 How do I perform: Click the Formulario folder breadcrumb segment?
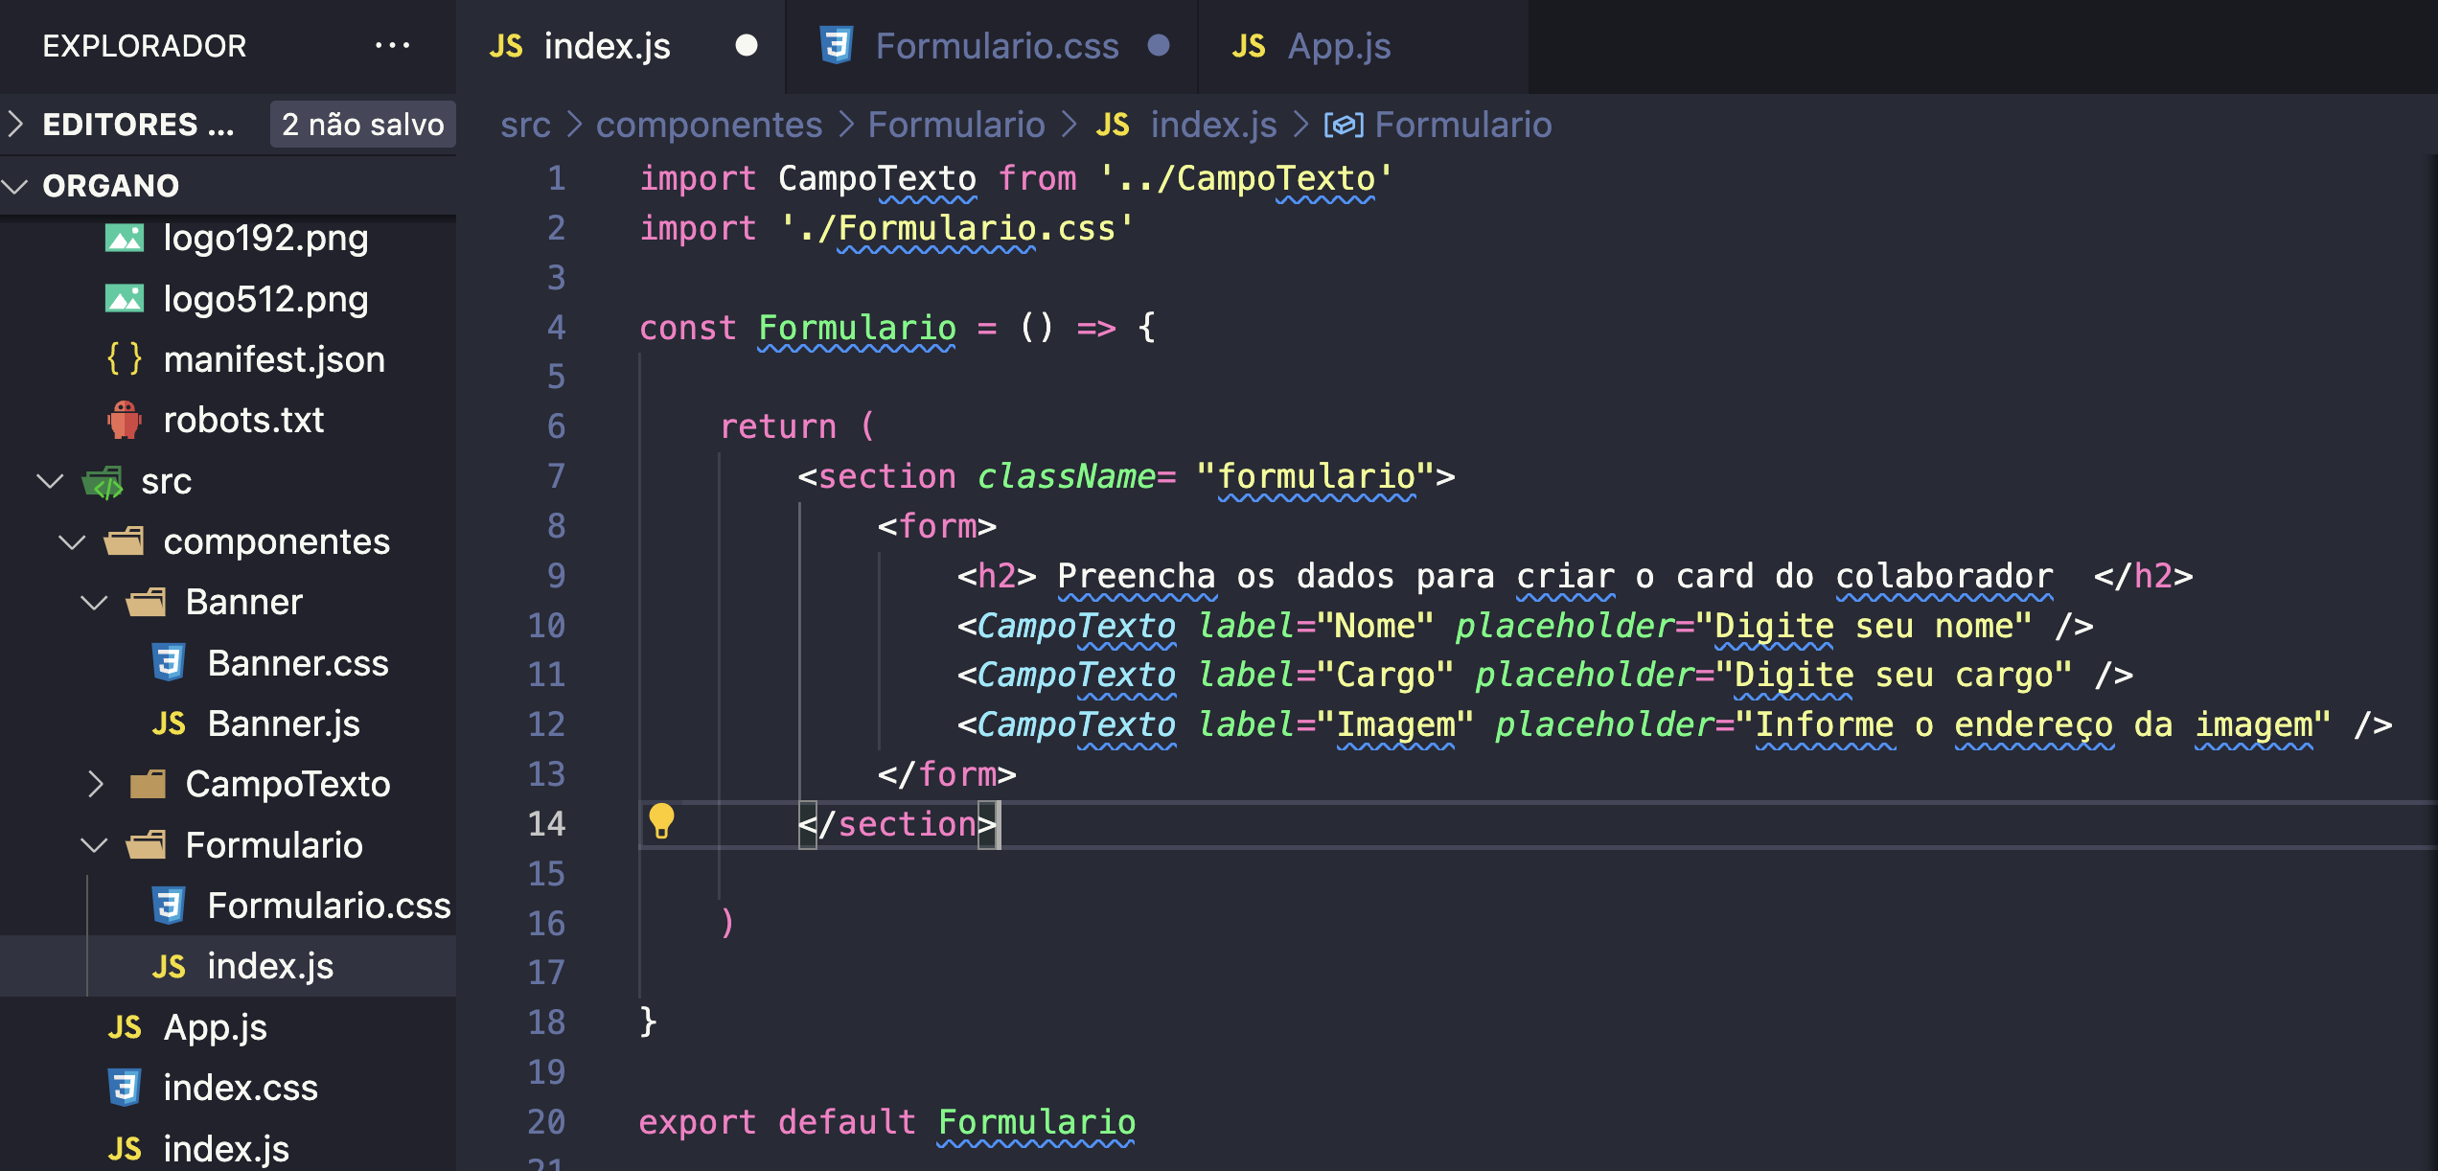tap(956, 125)
